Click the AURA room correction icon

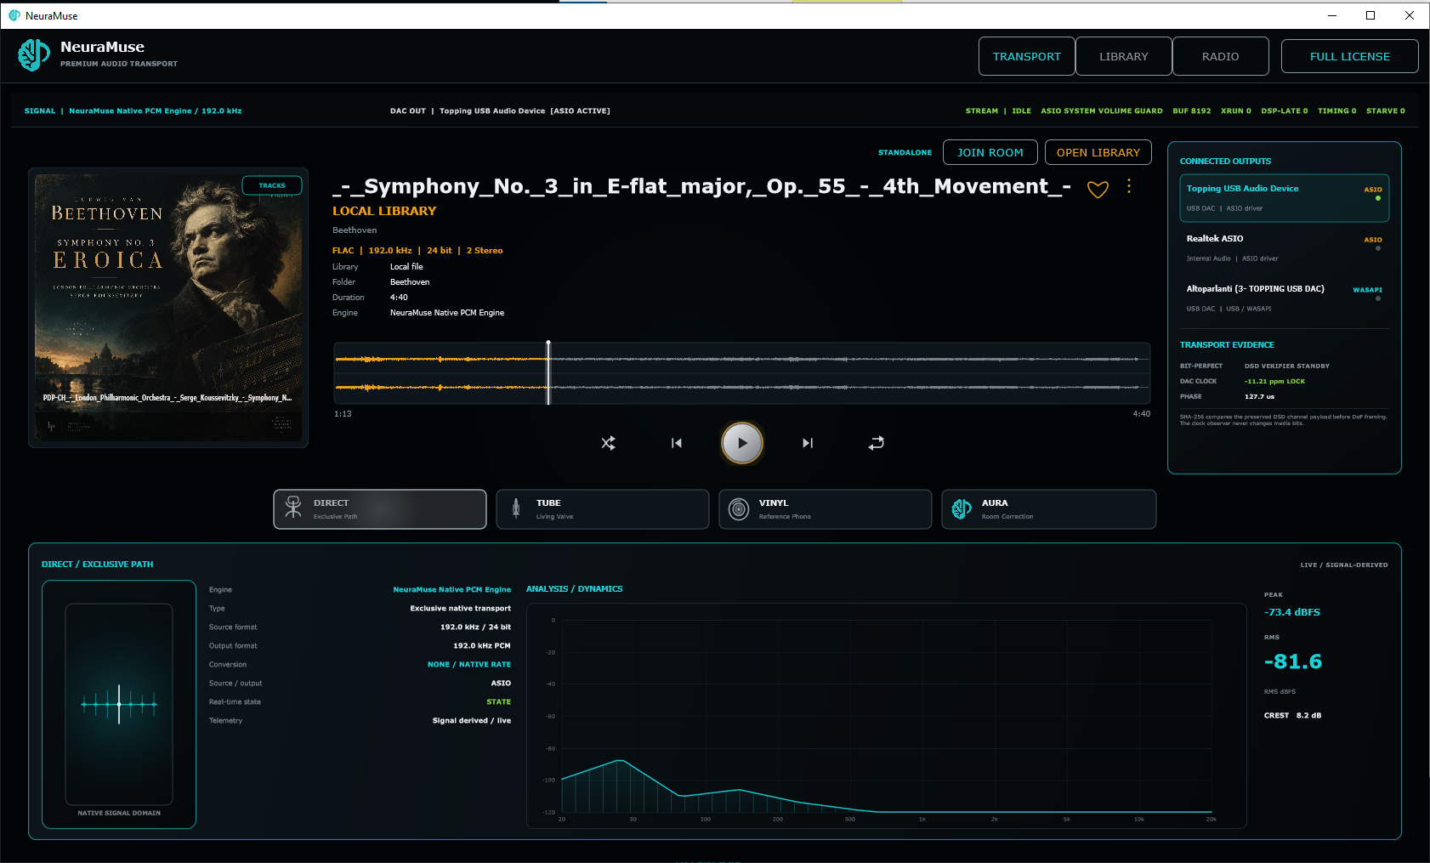[962, 508]
